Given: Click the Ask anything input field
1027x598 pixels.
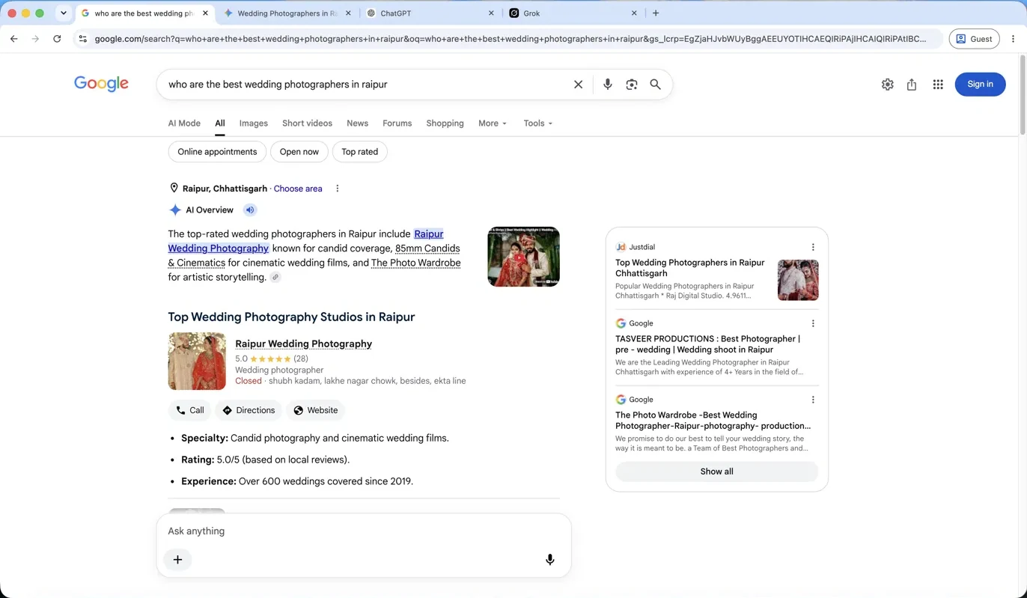Looking at the screenshot, I should [x=363, y=531].
